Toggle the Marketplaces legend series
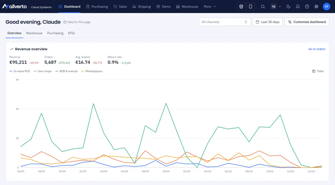335x185 pixels. point(92,71)
